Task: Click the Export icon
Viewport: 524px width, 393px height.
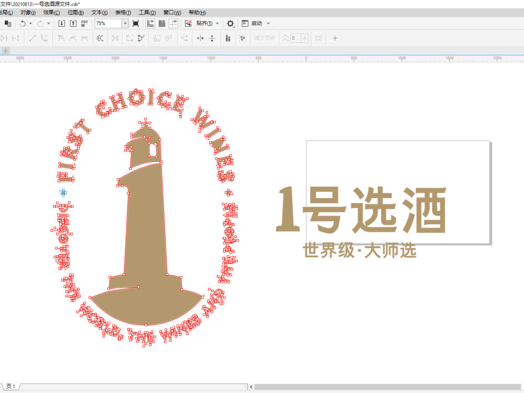Action: pyautogui.click(x=73, y=24)
